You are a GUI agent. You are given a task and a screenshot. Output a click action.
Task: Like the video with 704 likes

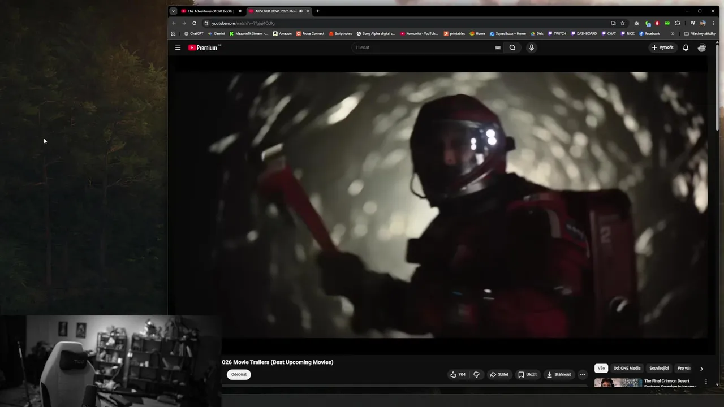tap(458, 374)
